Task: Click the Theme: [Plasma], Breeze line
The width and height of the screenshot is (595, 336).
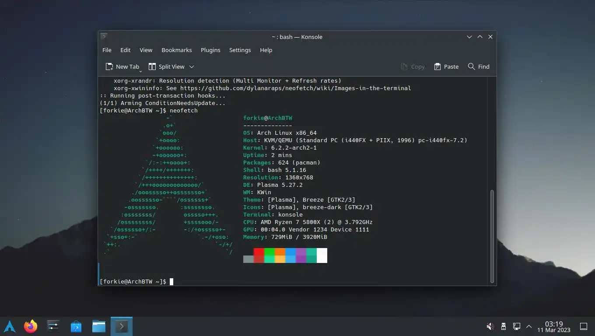Action: pos(299,199)
